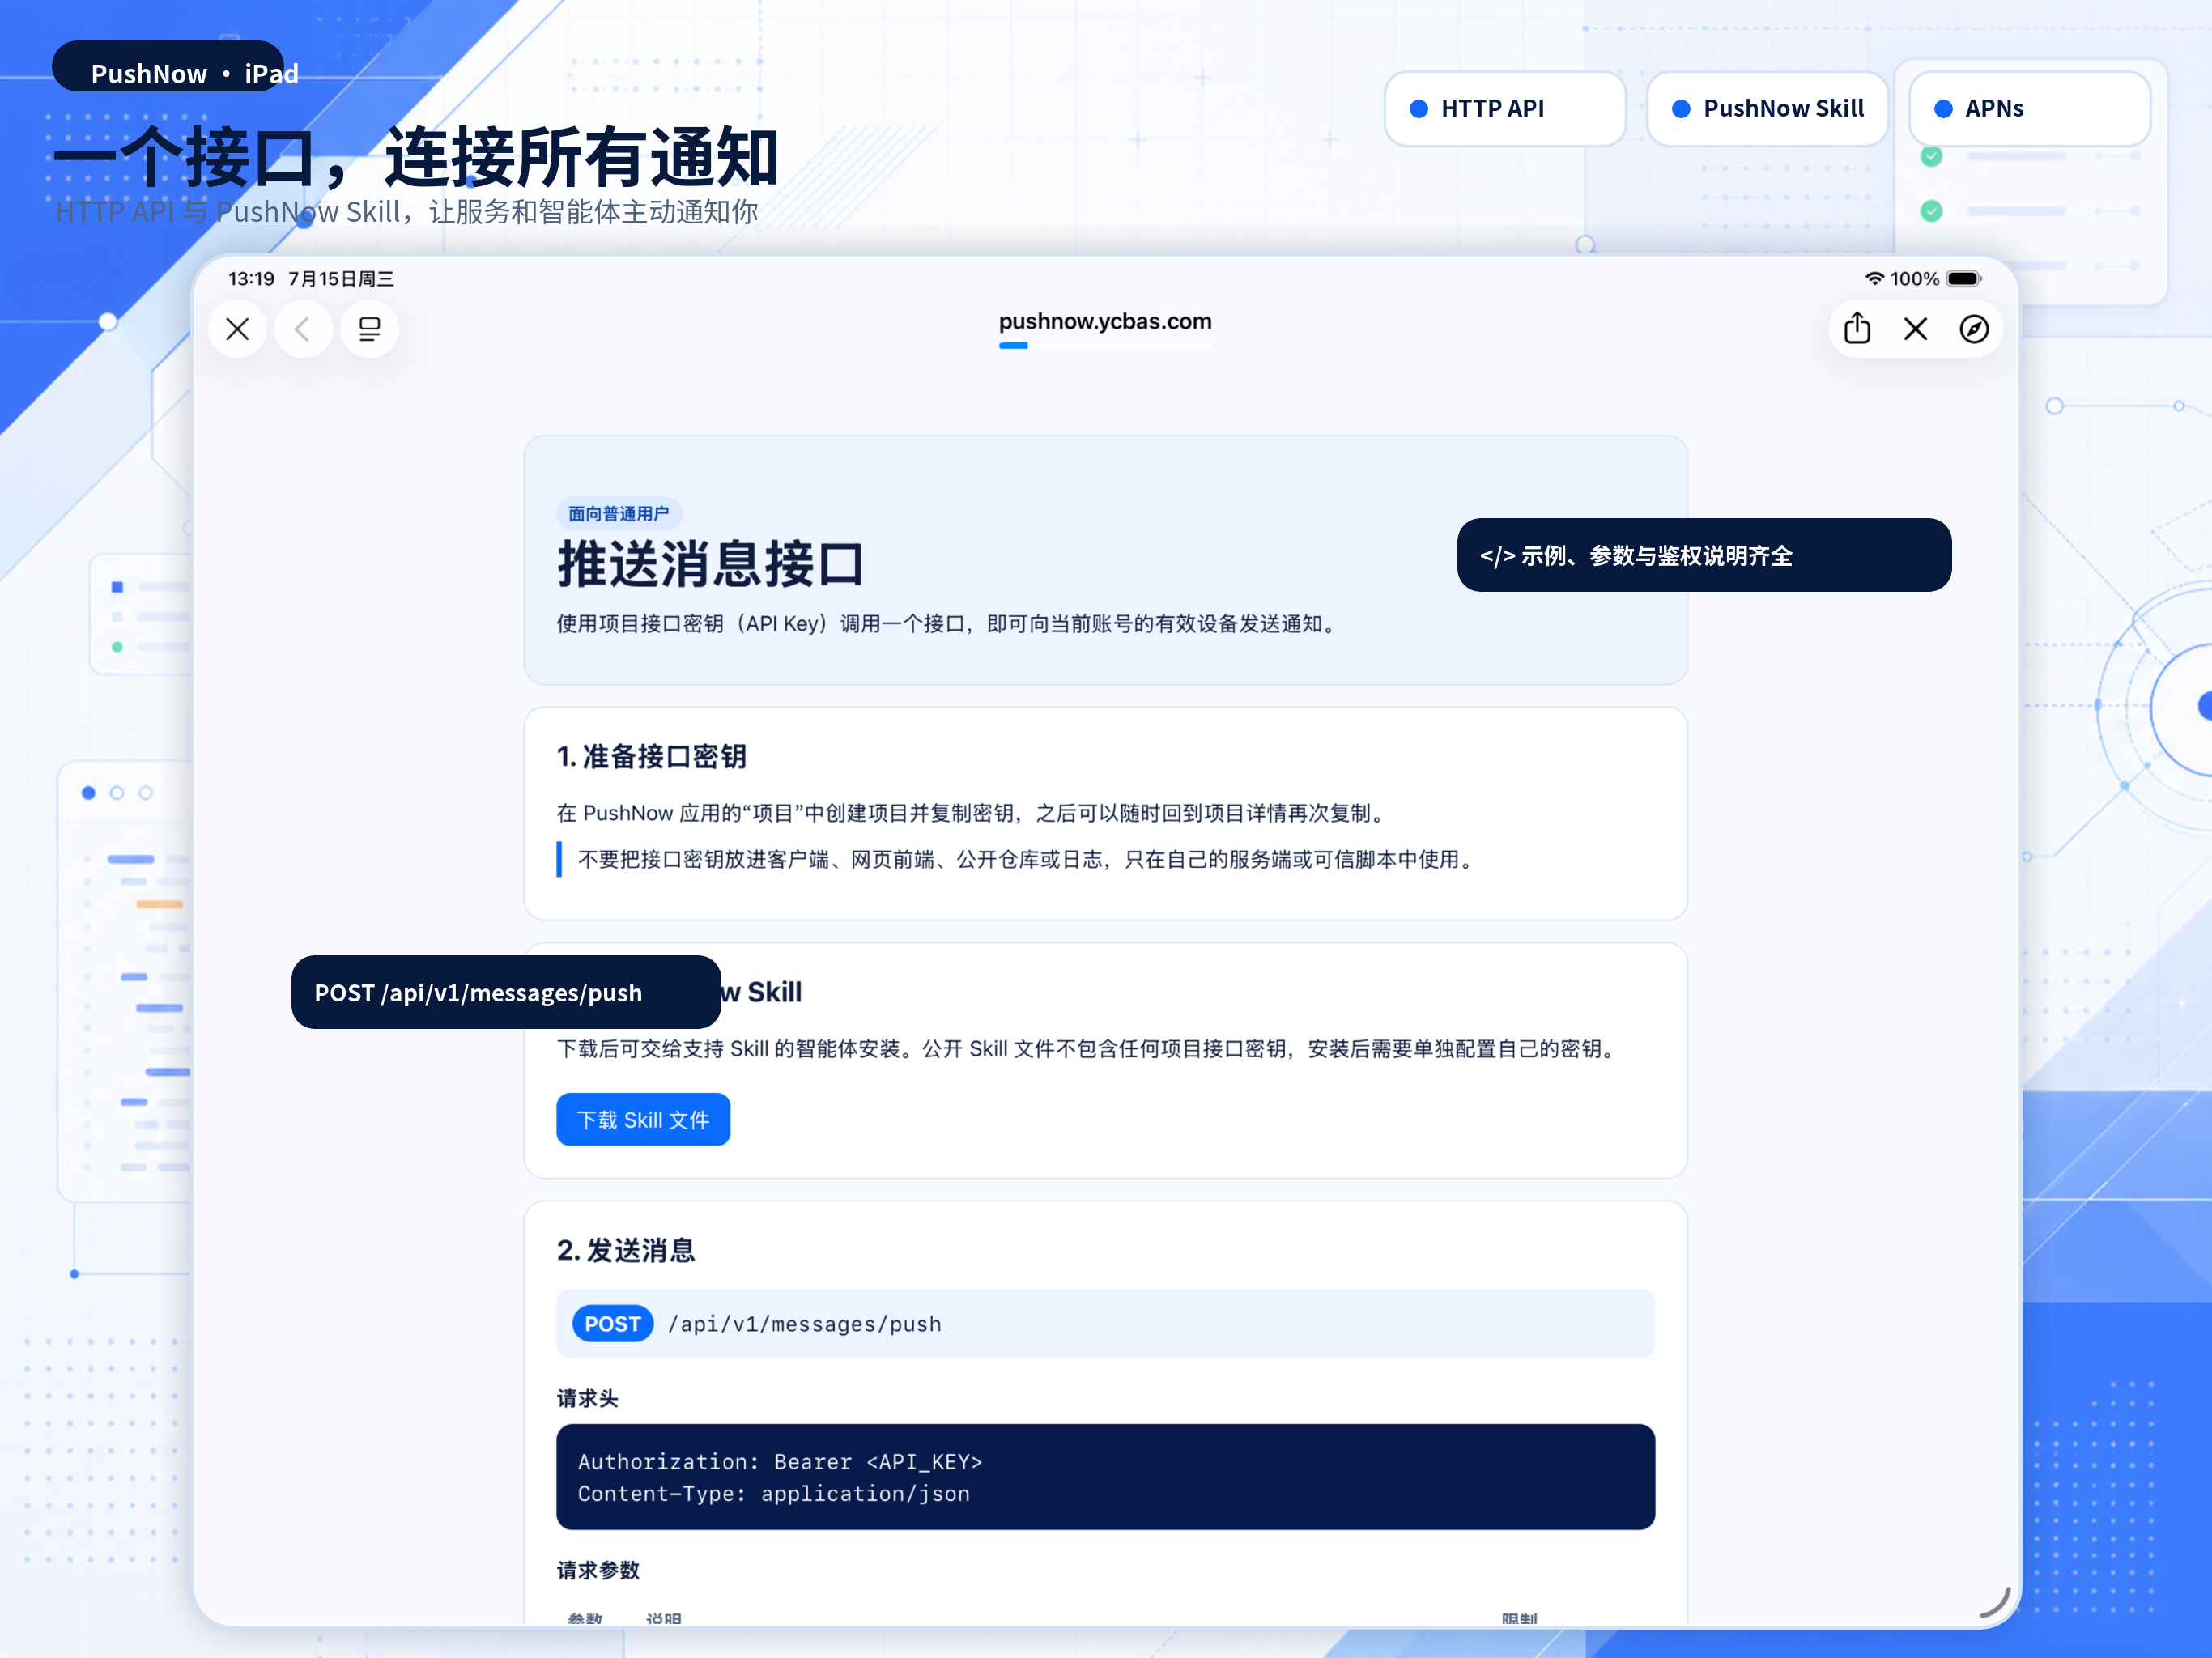Click the page loading progress bar

tap(1105, 346)
